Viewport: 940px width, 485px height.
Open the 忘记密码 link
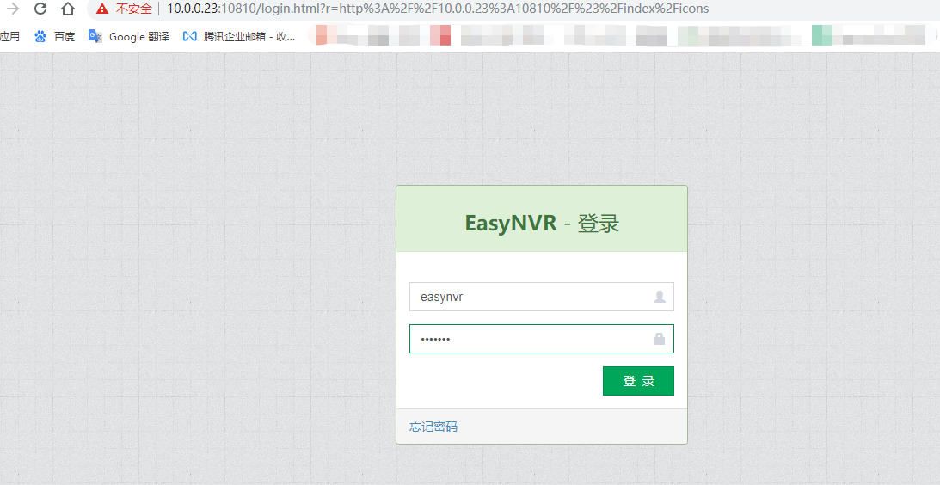pos(433,427)
